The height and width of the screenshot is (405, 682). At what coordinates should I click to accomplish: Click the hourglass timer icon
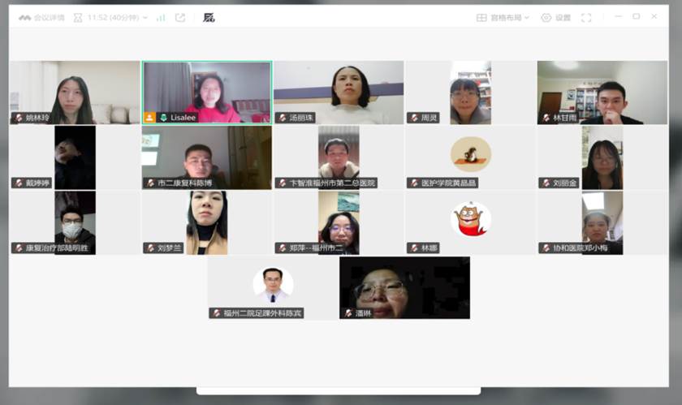coord(77,17)
